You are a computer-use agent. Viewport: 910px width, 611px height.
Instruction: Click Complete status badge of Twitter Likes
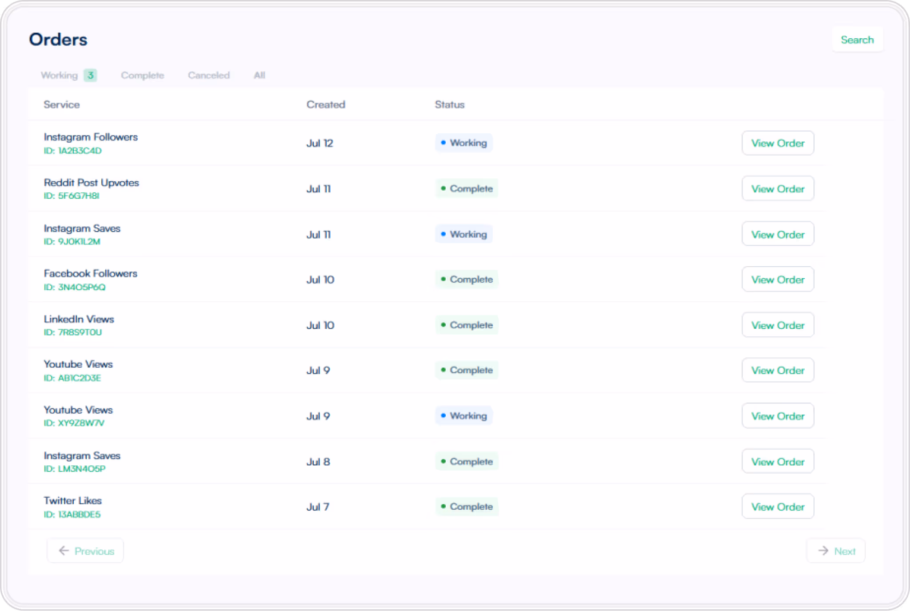point(467,507)
